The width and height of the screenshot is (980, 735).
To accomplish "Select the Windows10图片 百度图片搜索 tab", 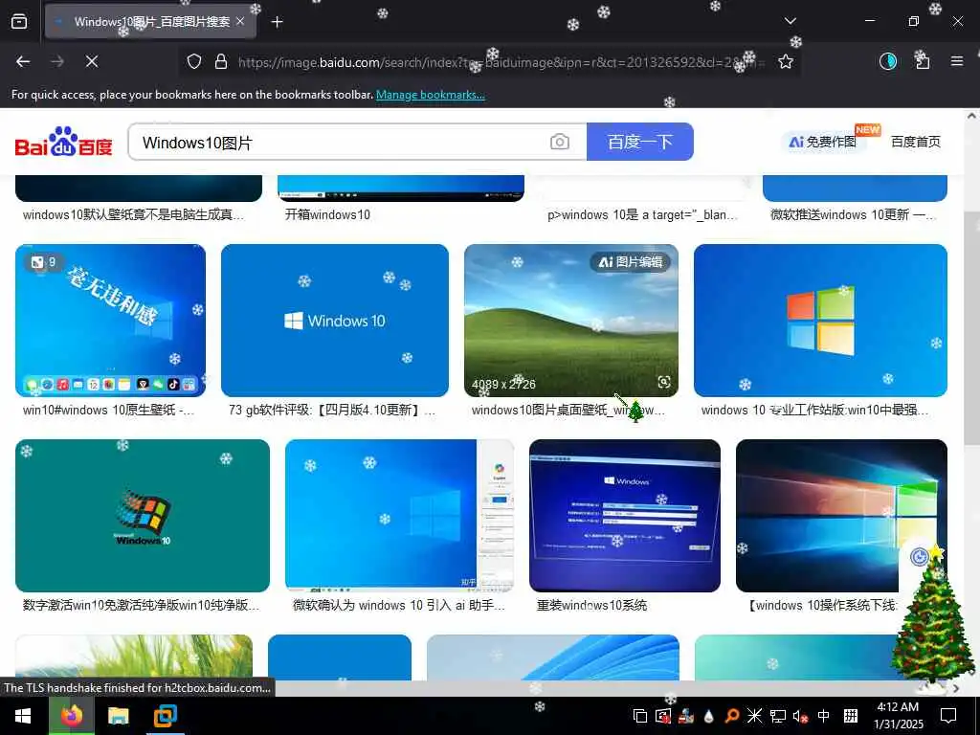I will pos(150,22).
